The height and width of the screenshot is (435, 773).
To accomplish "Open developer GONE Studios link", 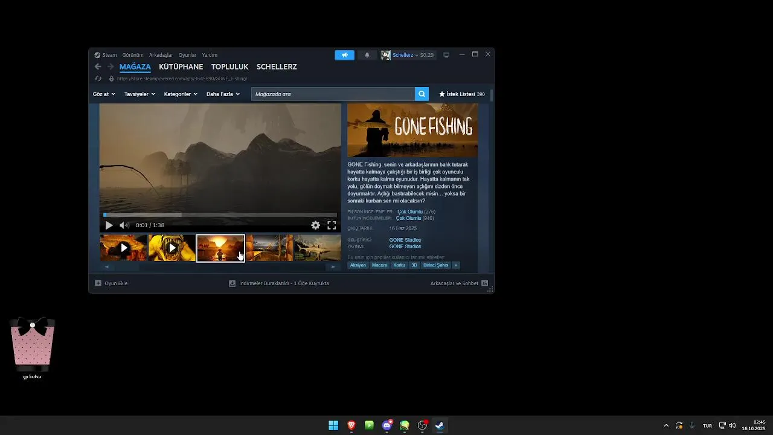I will pyautogui.click(x=405, y=240).
